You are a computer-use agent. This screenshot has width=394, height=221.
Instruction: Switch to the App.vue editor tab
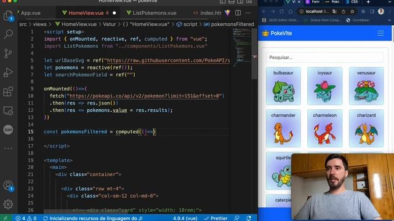30,13
